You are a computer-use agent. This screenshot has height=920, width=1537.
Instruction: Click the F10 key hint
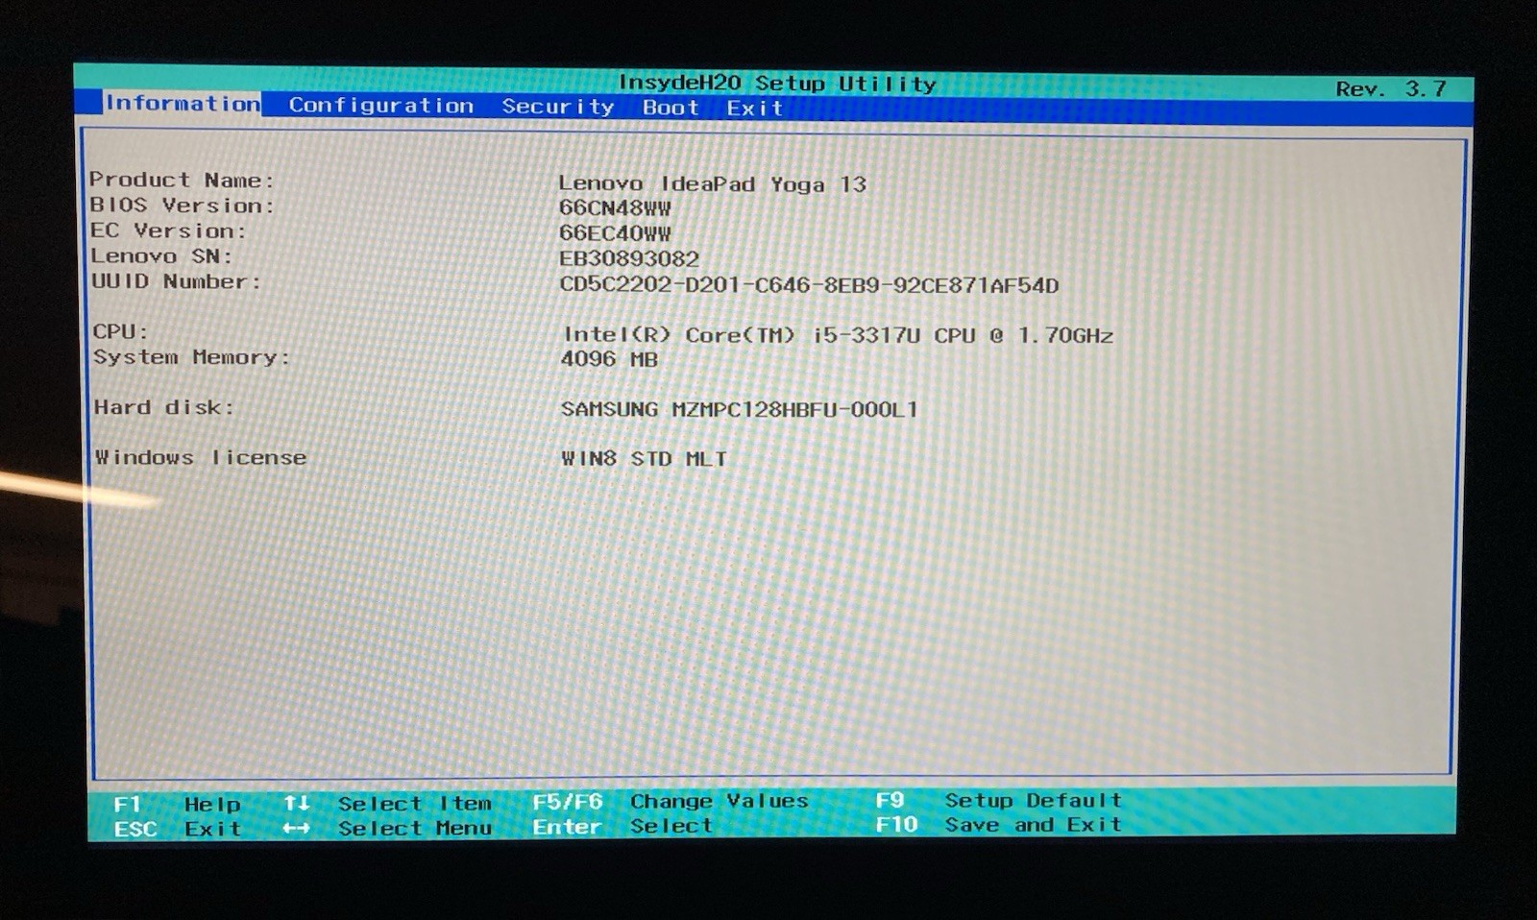click(x=897, y=824)
